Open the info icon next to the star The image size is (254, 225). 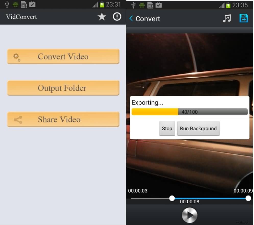(117, 16)
